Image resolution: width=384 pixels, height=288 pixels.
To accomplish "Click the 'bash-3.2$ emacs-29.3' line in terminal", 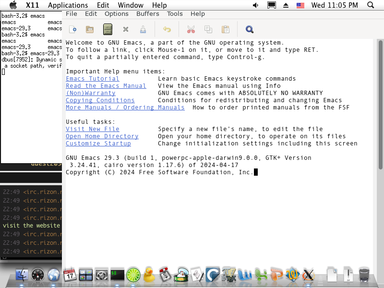I will click(31, 53).
